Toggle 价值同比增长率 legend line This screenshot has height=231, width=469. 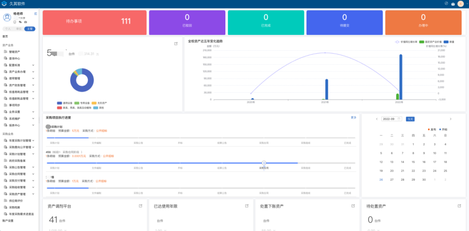click(x=406, y=42)
